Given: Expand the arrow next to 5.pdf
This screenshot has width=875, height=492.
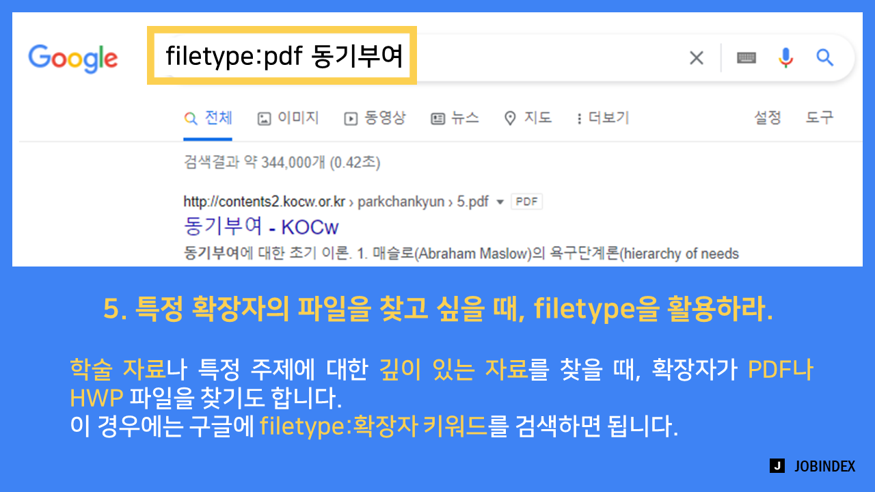Looking at the screenshot, I should [x=500, y=202].
